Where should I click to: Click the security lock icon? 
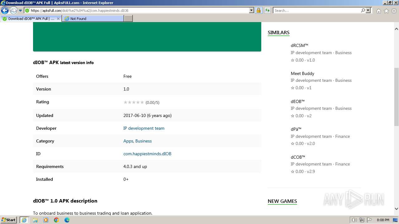pos(258,11)
